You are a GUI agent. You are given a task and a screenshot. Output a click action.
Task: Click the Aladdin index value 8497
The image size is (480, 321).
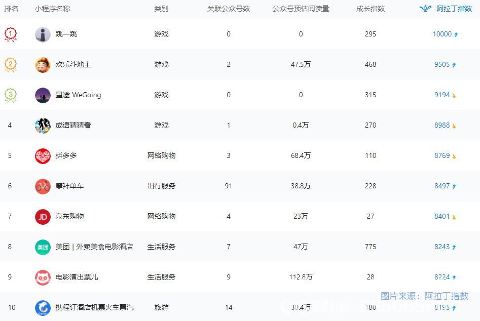[x=442, y=186]
